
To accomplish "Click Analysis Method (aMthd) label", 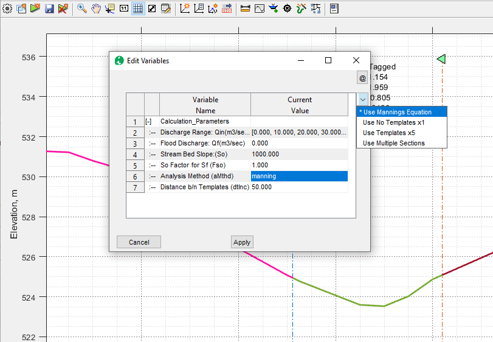I will pos(197,176).
